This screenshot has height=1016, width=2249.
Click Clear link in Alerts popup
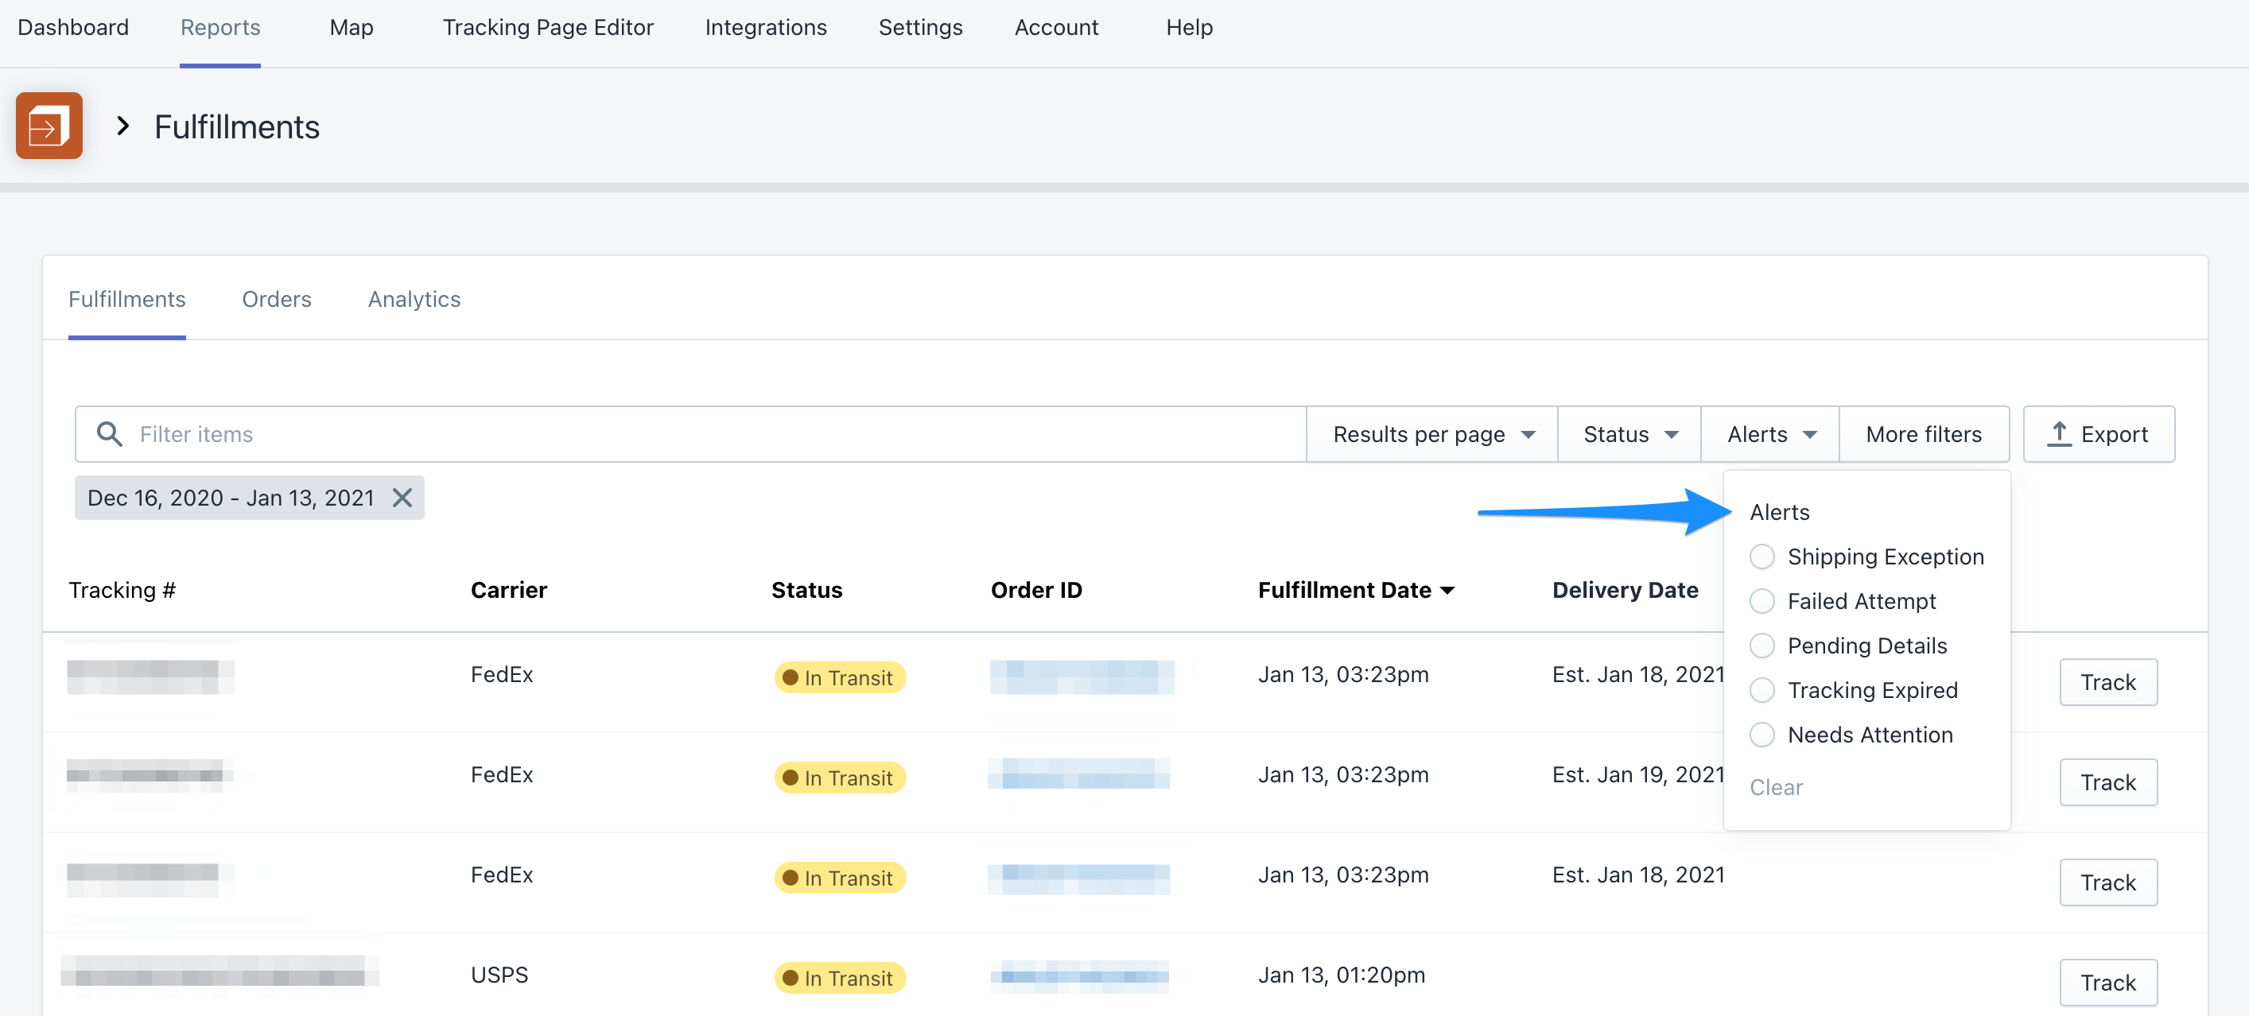click(1776, 787)
